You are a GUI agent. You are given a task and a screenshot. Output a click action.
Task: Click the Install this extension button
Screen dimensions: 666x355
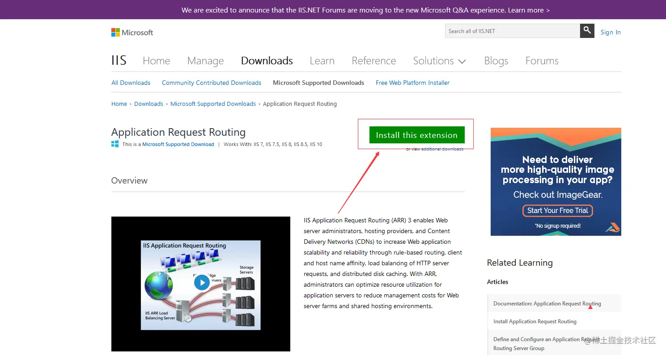click(417, 135)
